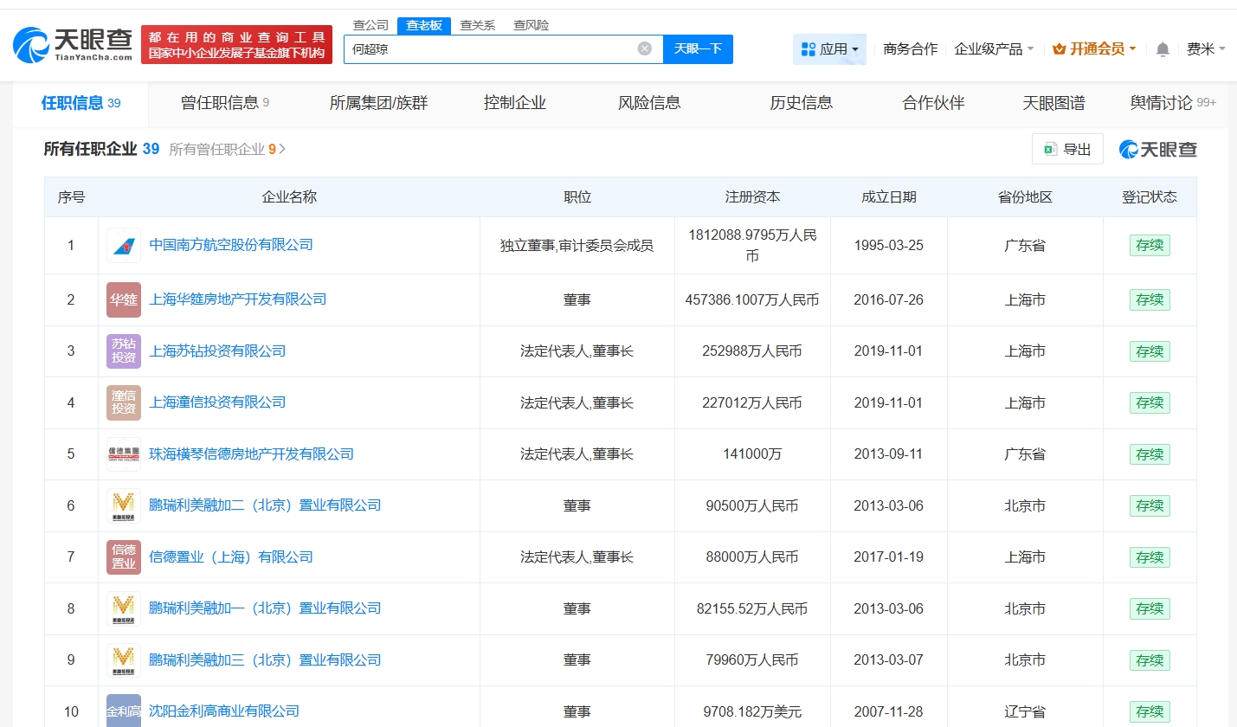Open the 应用 apps dropdown
The image size is (1237, 727).
(829, 49)
